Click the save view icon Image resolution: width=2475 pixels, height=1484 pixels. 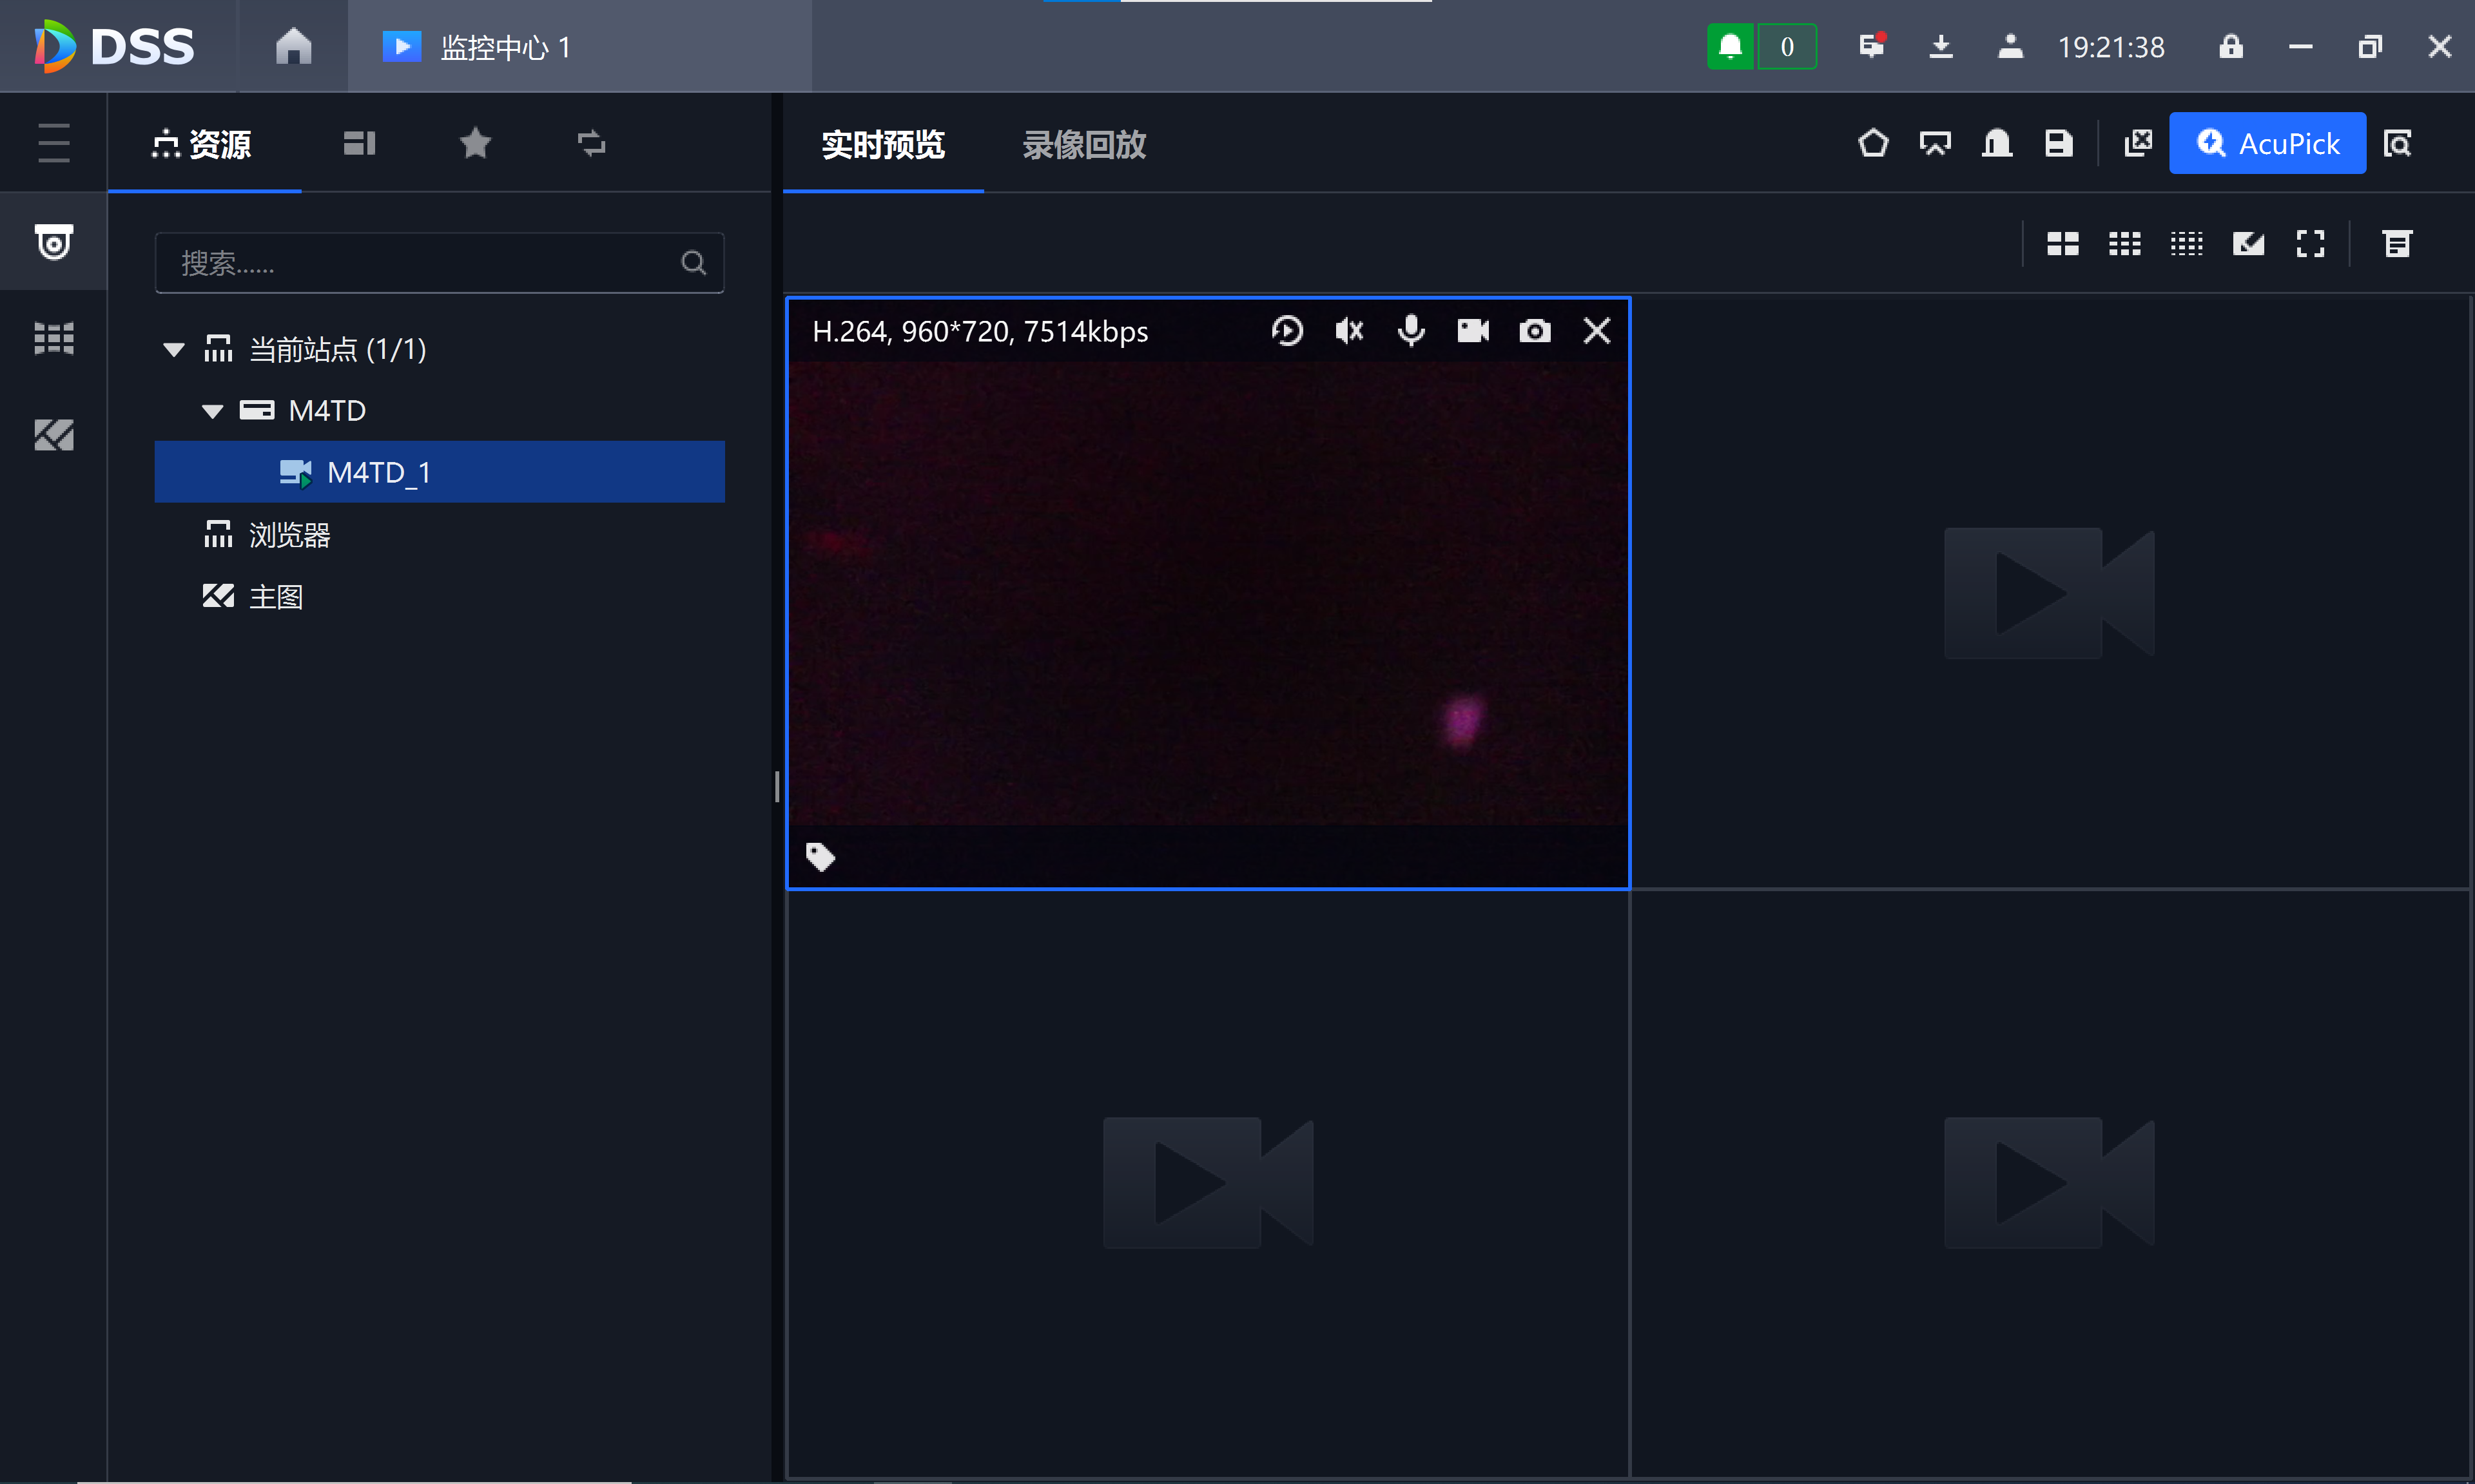2058,143
